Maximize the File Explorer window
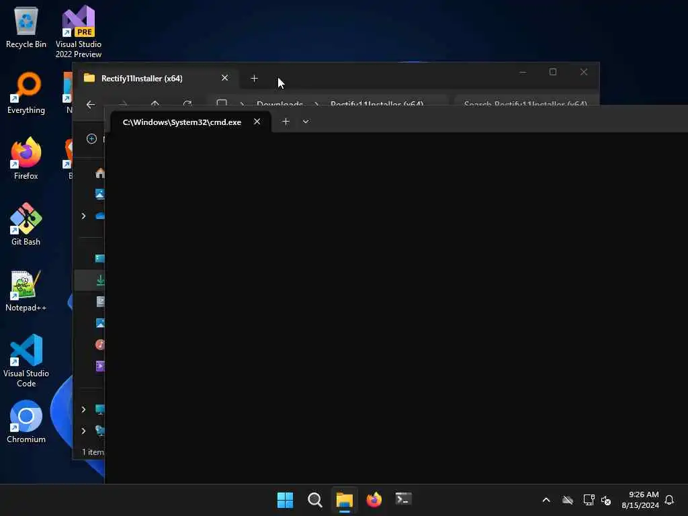Image resolution: width=688 pixels, height=516 pixels. (553, 73)
